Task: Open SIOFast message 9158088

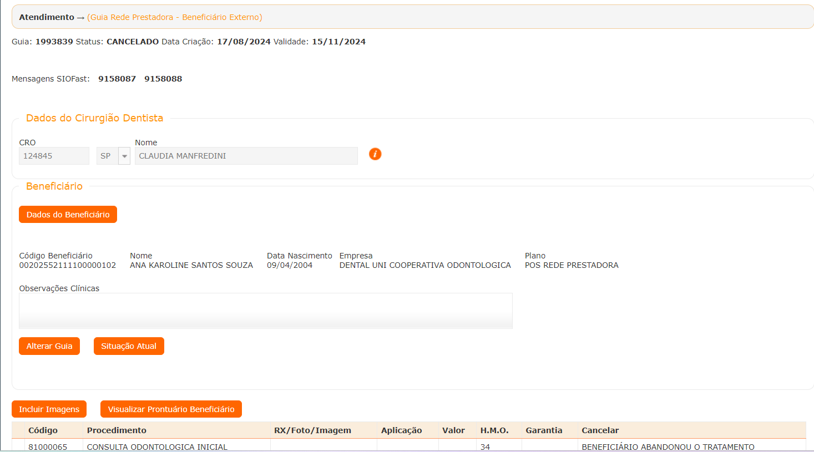Action: point(163,79)
